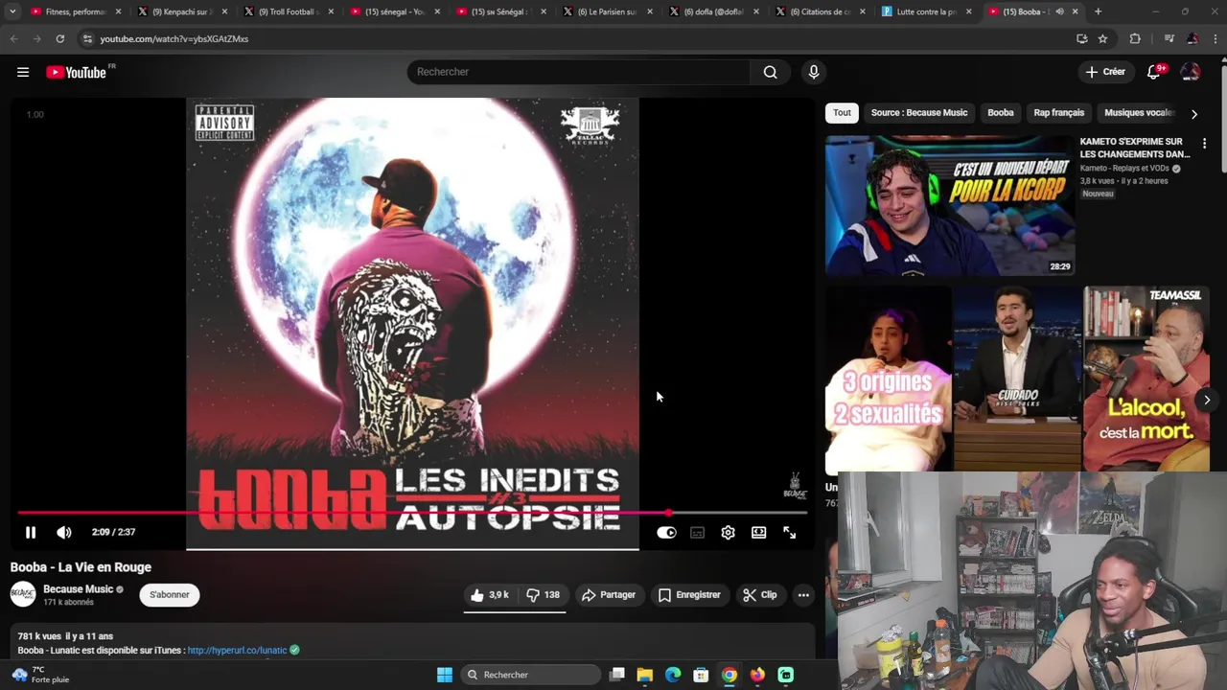Pause the video

pyautogui.click(x=31, y=533)
